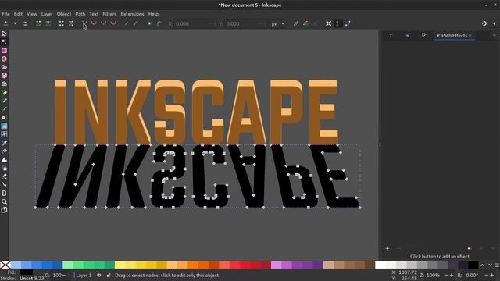
Task: Open the Path menu
Action: click(x=80, y=14)
